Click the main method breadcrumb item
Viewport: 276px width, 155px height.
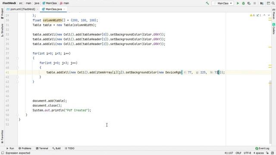(x=64, y=3)
